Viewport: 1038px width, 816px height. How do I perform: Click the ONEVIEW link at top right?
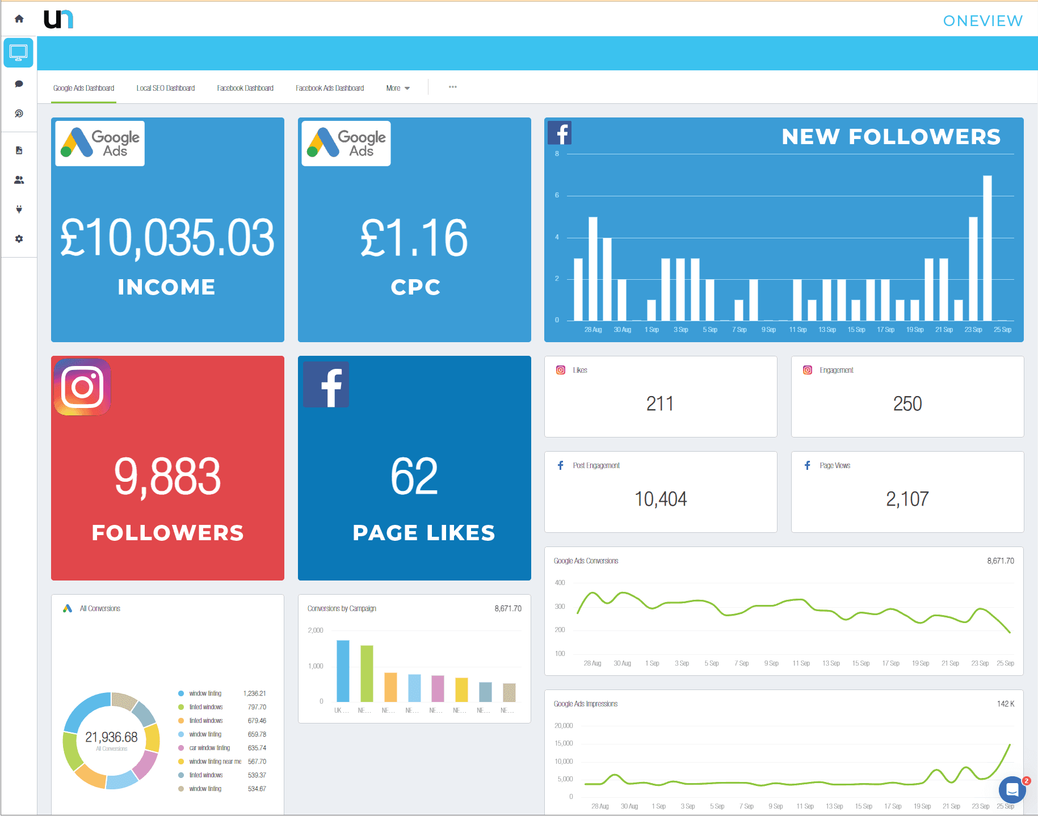982,21
